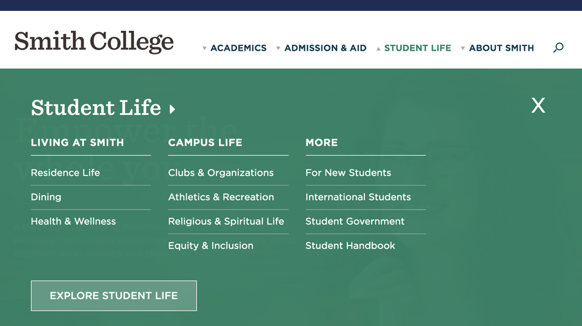Screen dimensions: 582x326
Task: Expand the Admission & Aid dropdown
Action: click(321, 48)
